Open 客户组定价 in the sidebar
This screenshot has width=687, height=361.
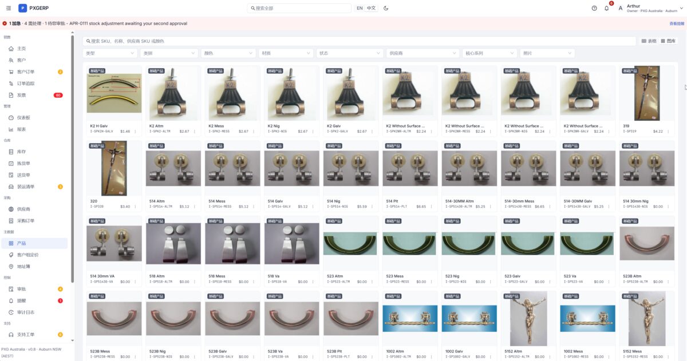(x=34, y=255)
